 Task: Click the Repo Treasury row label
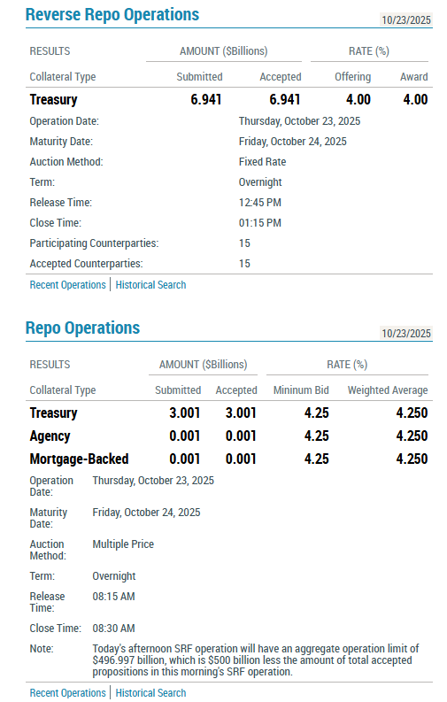53,413
